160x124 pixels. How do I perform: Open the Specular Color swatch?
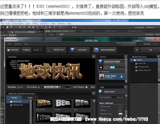[x=120, y=114]
